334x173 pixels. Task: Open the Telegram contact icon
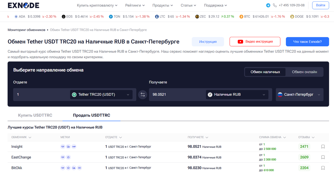tap(268, 5)
